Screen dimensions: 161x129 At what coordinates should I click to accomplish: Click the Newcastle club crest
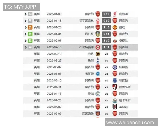[x=115, y=100]
